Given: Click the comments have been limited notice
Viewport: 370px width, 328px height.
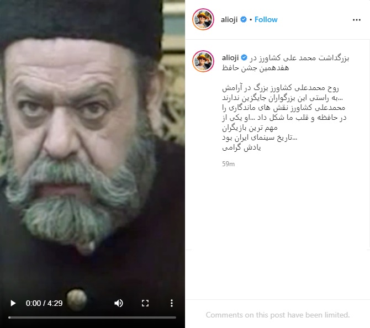Looking at the screenshot, I should [x=278, y=315].
